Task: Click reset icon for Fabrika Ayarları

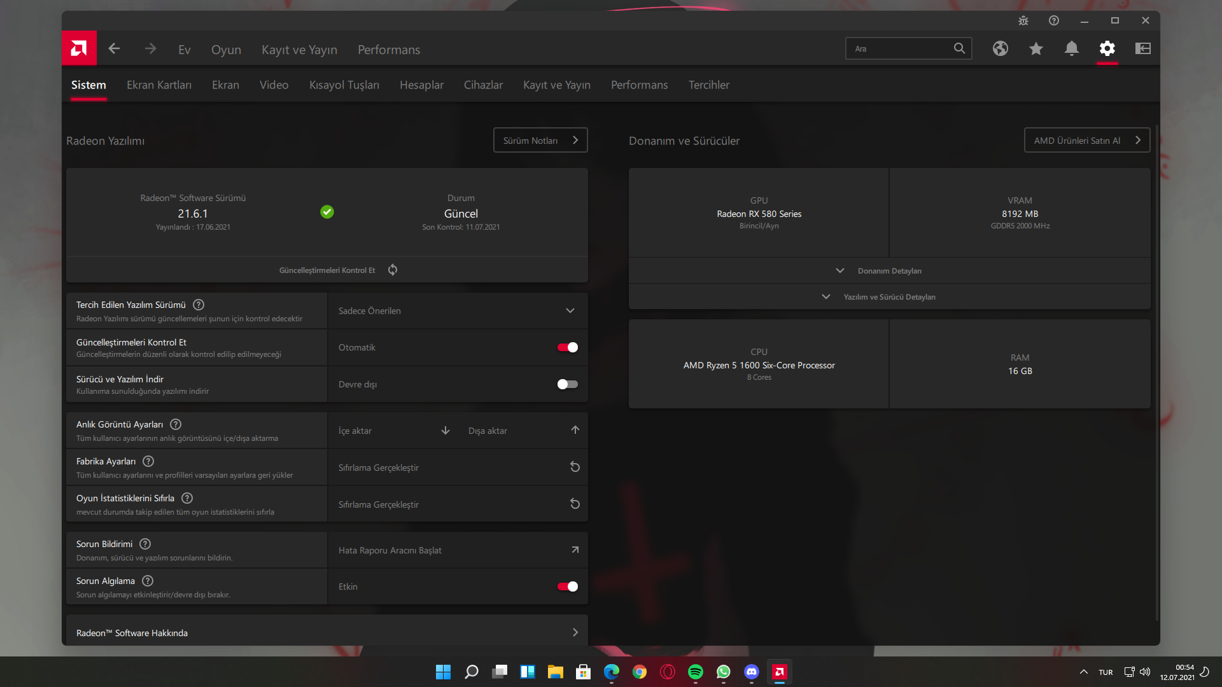Action: pyautogui.click(x=575, y=467)
